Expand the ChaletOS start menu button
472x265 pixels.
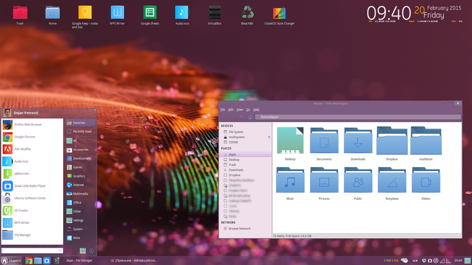tap(11, 260)
